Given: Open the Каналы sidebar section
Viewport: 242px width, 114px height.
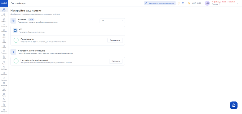Looking at the screenshot, I should click(4, 105).
